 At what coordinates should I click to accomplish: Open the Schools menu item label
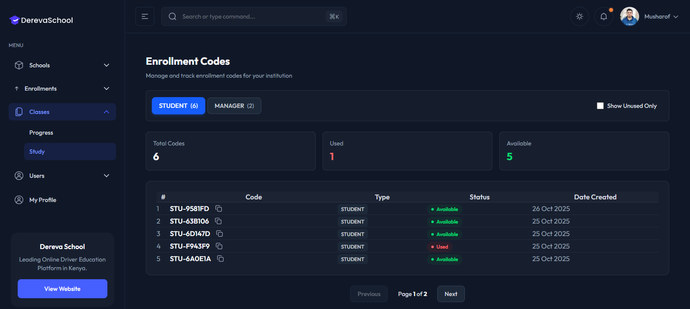(x=40, y=65)
